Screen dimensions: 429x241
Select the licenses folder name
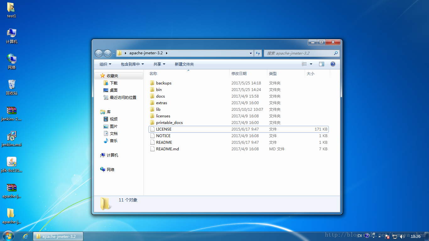point(163,116)
